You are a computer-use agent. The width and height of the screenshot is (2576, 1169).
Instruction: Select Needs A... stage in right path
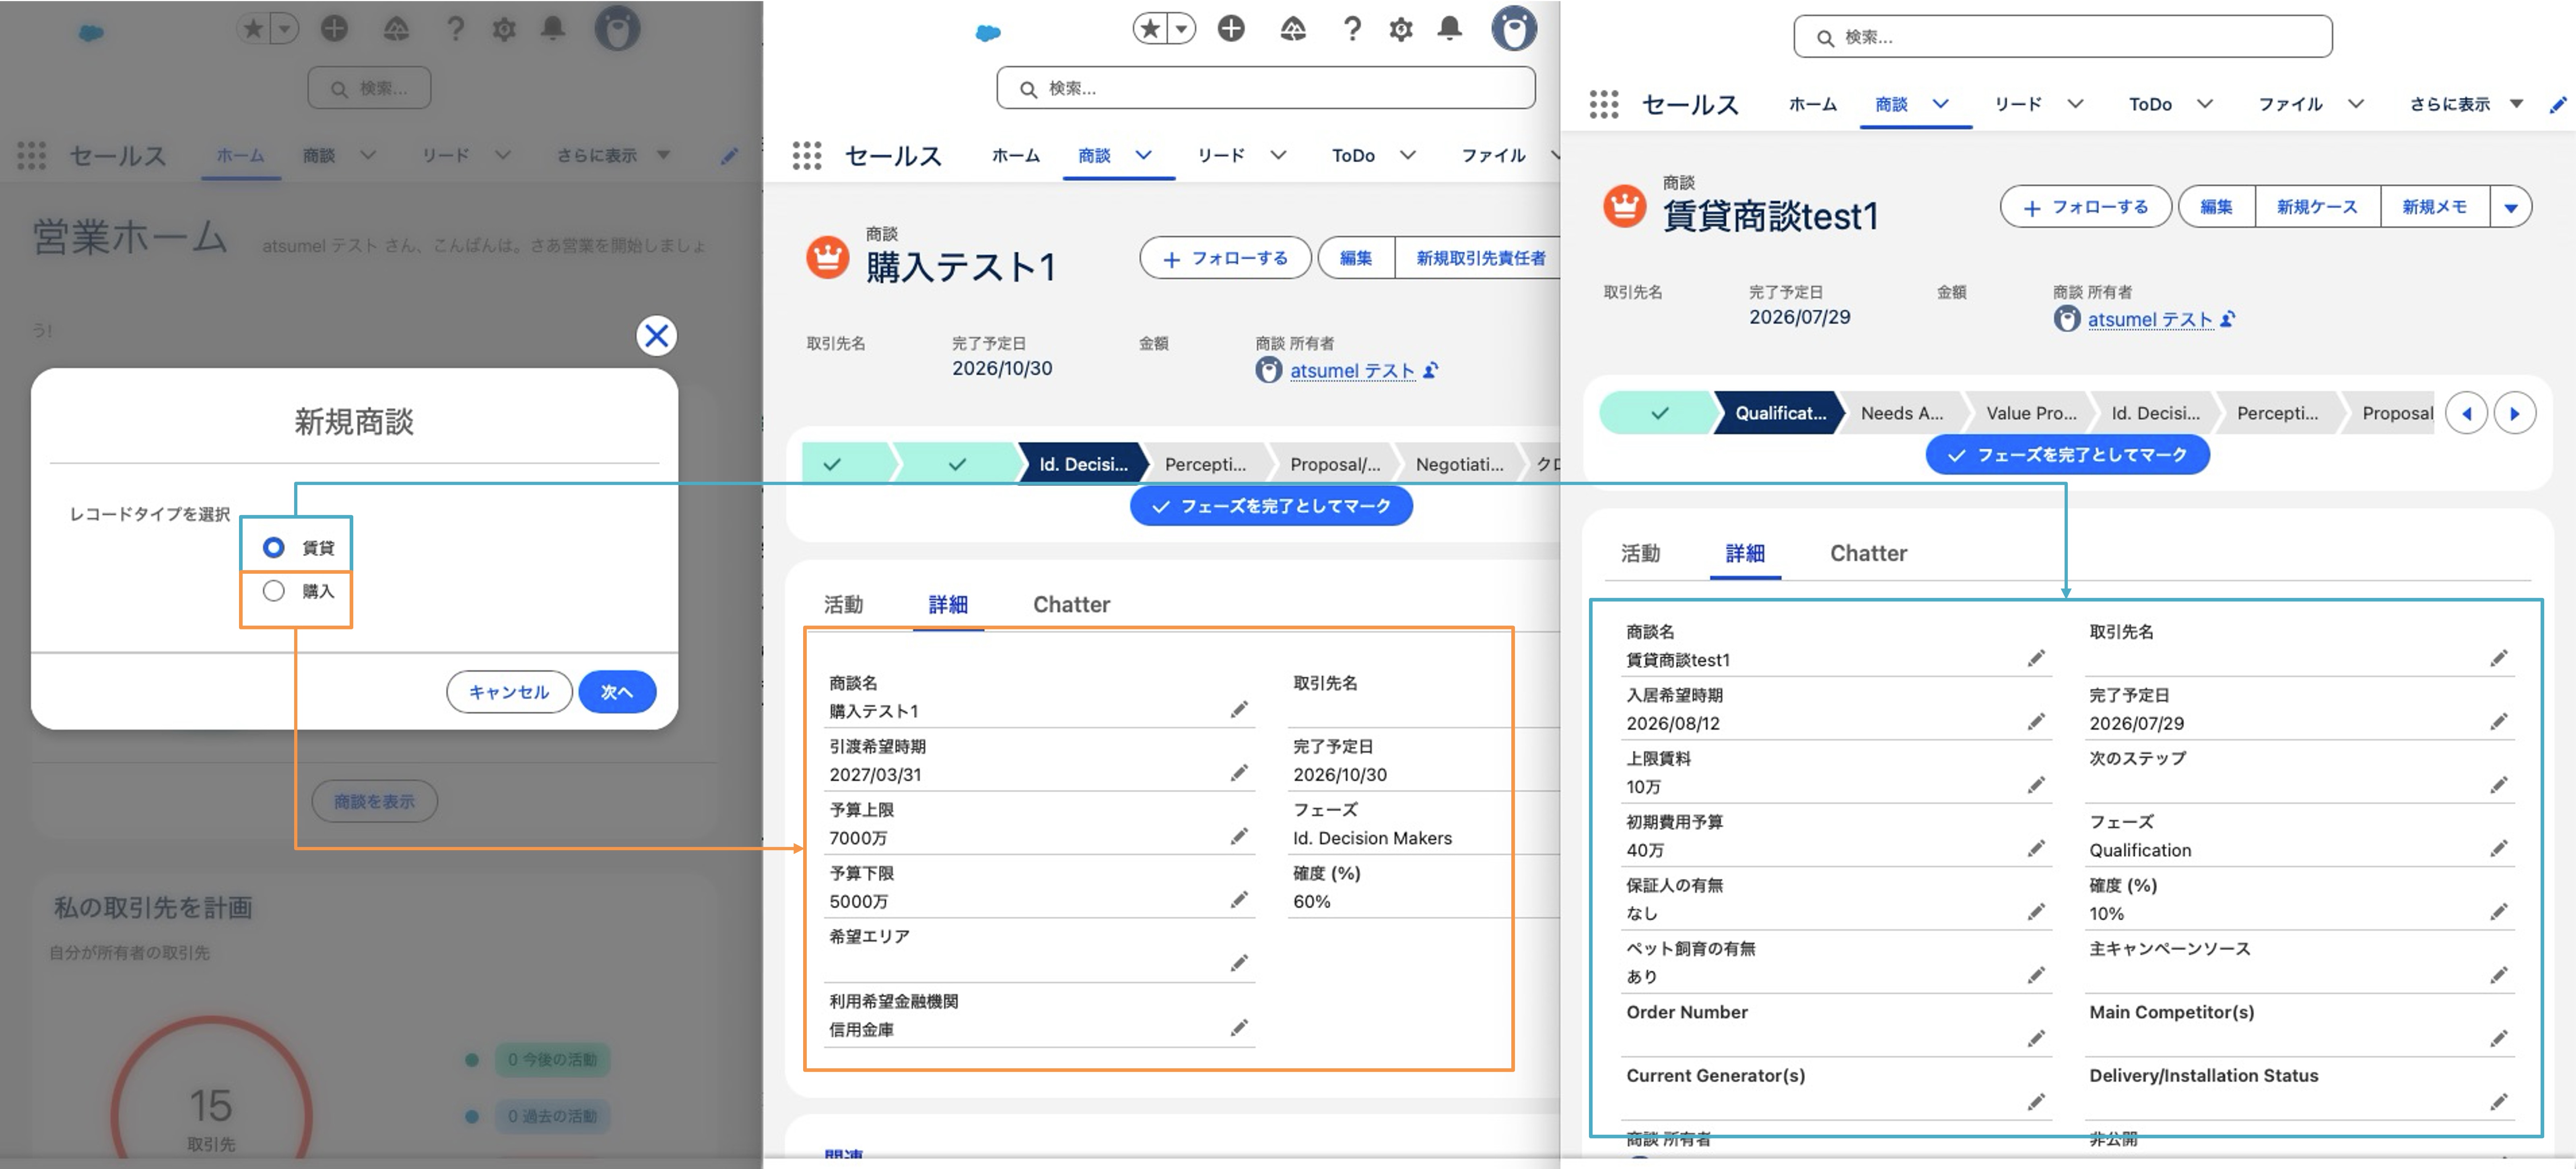pos(1902,413)
